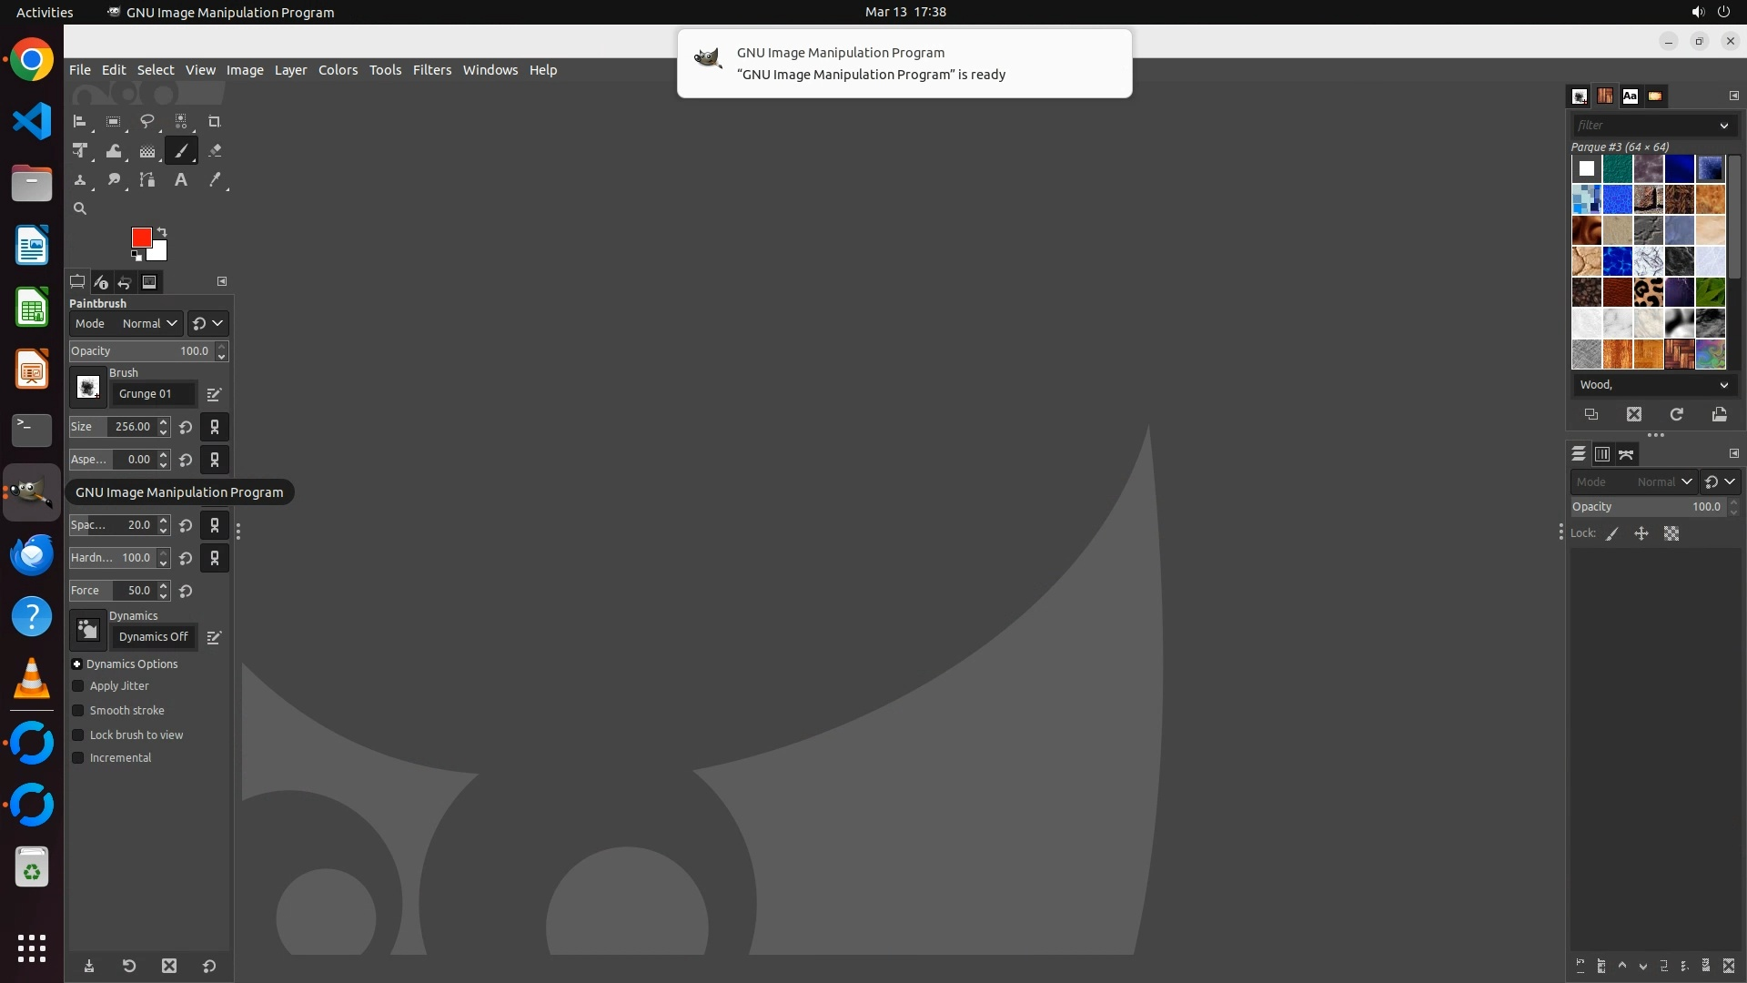Select the Crop tool
Viewport: 1747px width, 983px height.
[x=215, y=122]
